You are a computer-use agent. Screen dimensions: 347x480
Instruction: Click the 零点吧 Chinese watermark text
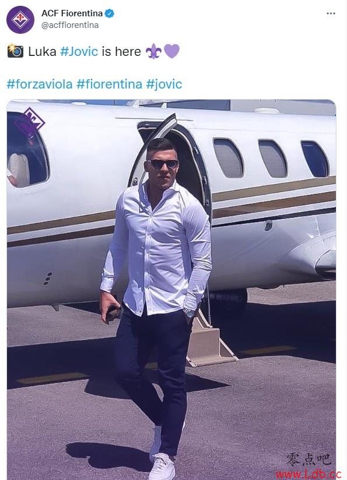point(309,459)
